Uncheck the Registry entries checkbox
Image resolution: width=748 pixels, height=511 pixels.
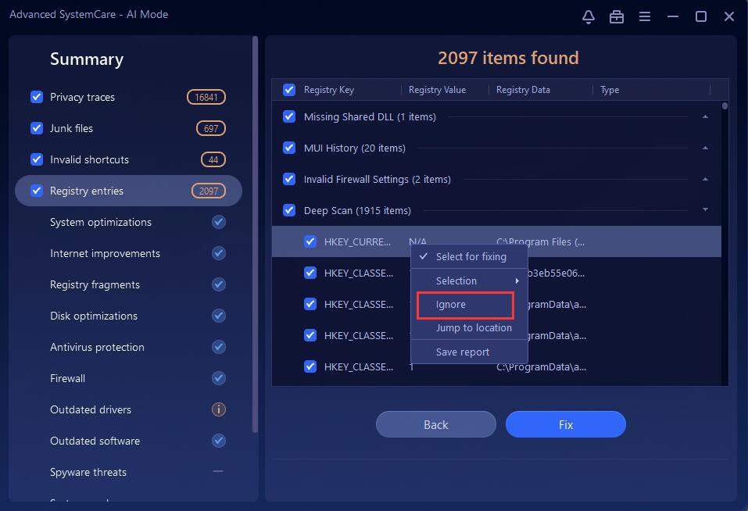click(37, 191)
